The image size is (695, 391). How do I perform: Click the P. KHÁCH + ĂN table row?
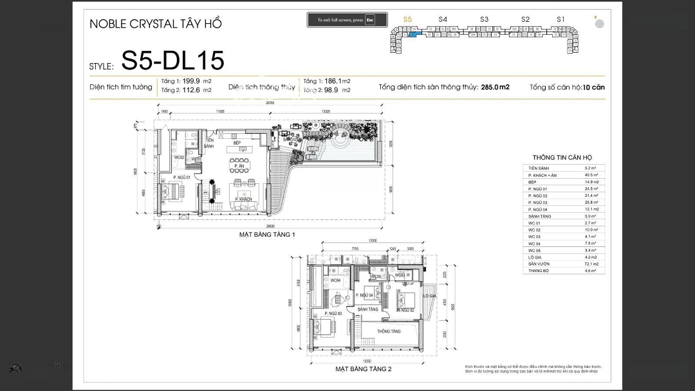(563, 175)
